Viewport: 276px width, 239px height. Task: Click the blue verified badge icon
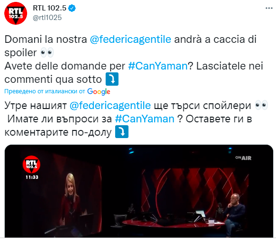[72, 8]
